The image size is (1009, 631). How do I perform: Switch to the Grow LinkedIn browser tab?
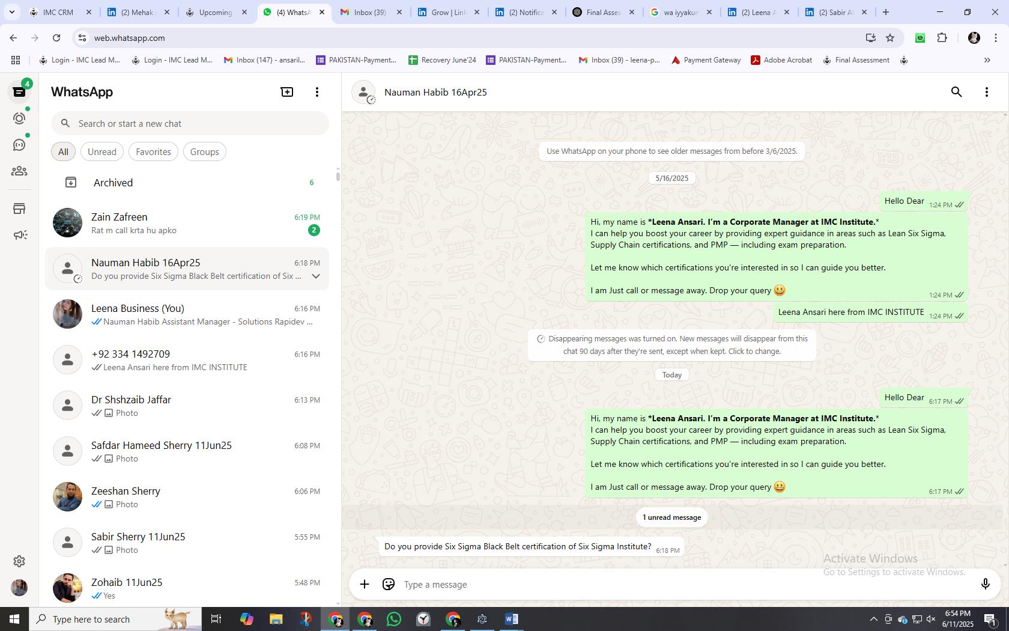(x=448, y=12)
